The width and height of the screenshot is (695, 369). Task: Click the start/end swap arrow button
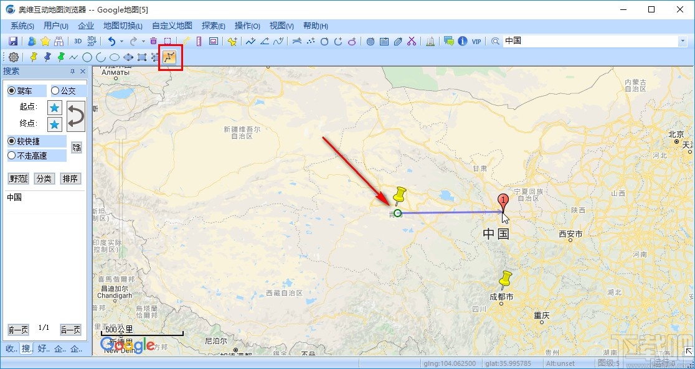tap(75, 114)
